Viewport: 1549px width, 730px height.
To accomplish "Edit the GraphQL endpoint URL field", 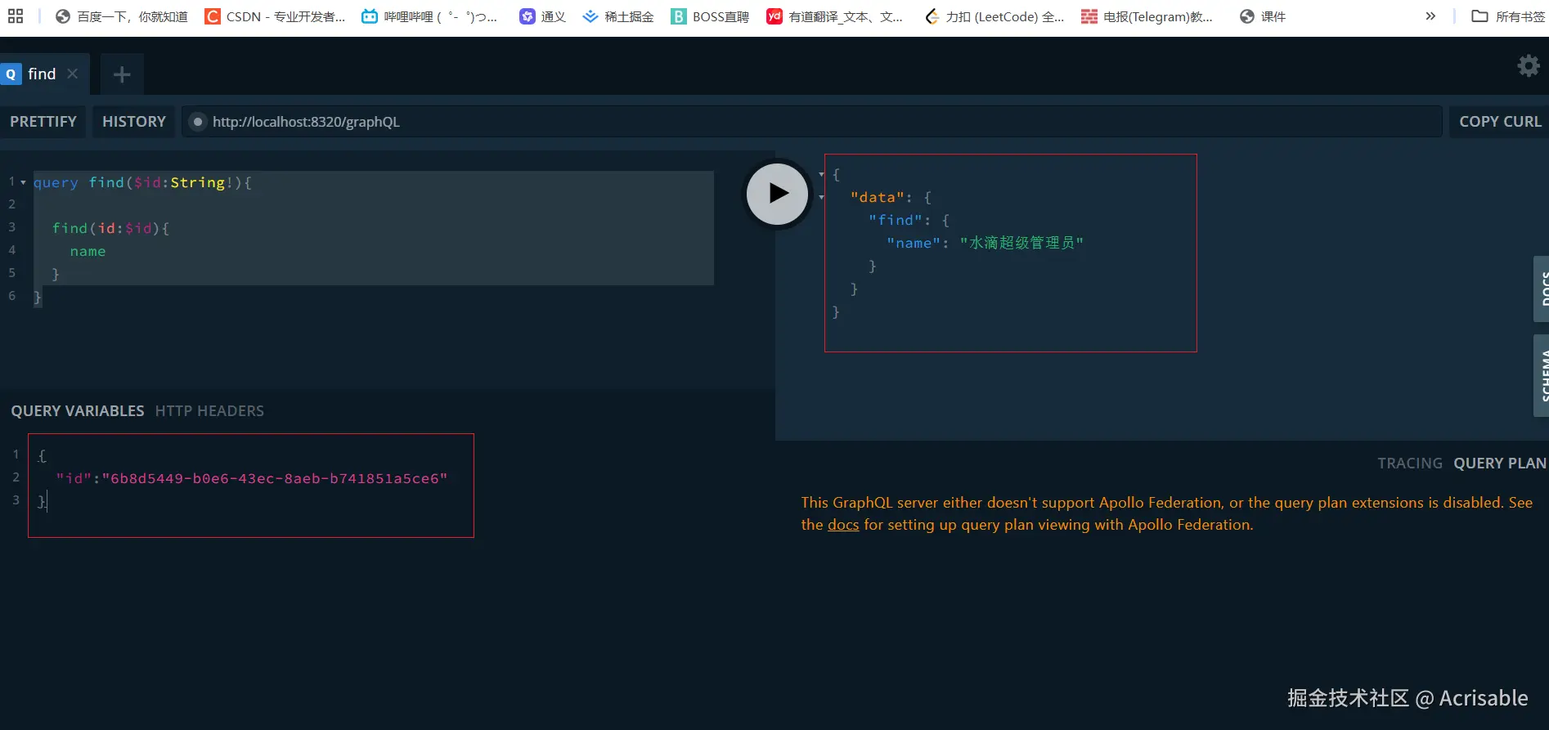I will click(811, 122).
